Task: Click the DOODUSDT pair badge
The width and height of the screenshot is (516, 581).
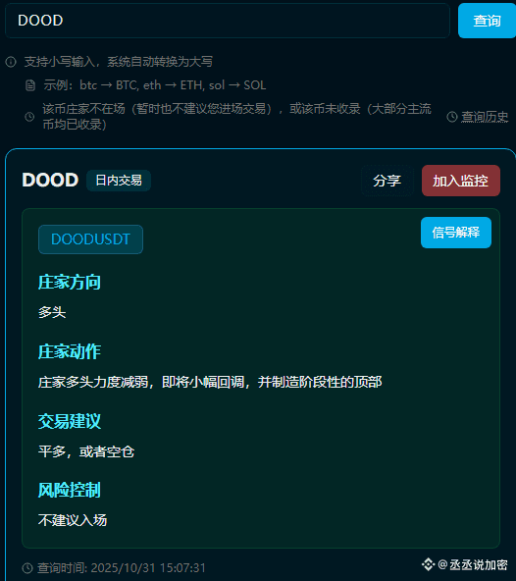Action: [x=91, y=239]
